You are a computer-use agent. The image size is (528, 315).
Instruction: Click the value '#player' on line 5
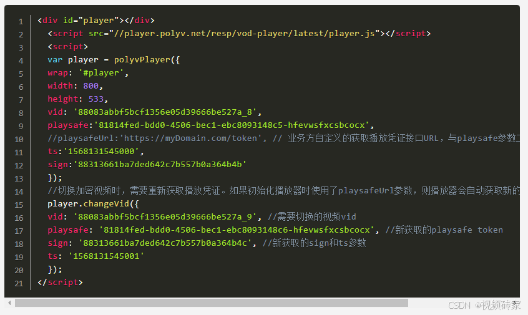click(101, 73)
